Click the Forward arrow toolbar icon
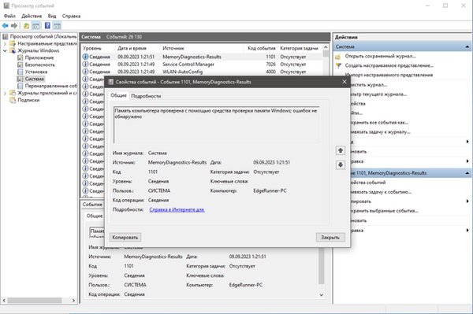Image resolution: width=473 pixels, height=314 pixels. (14, 26)
